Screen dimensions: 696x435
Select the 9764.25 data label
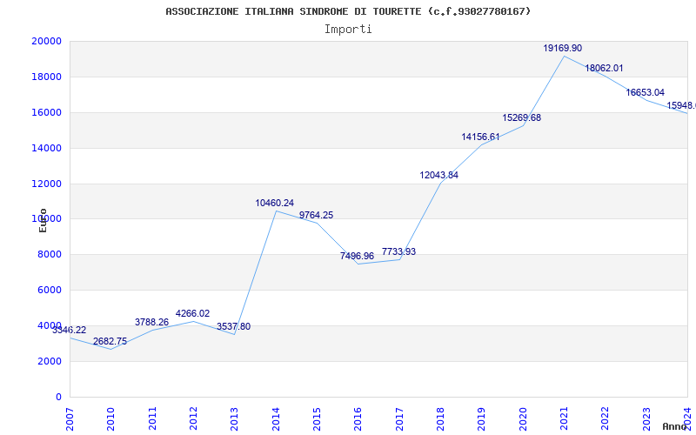click(x=316, y=215)
